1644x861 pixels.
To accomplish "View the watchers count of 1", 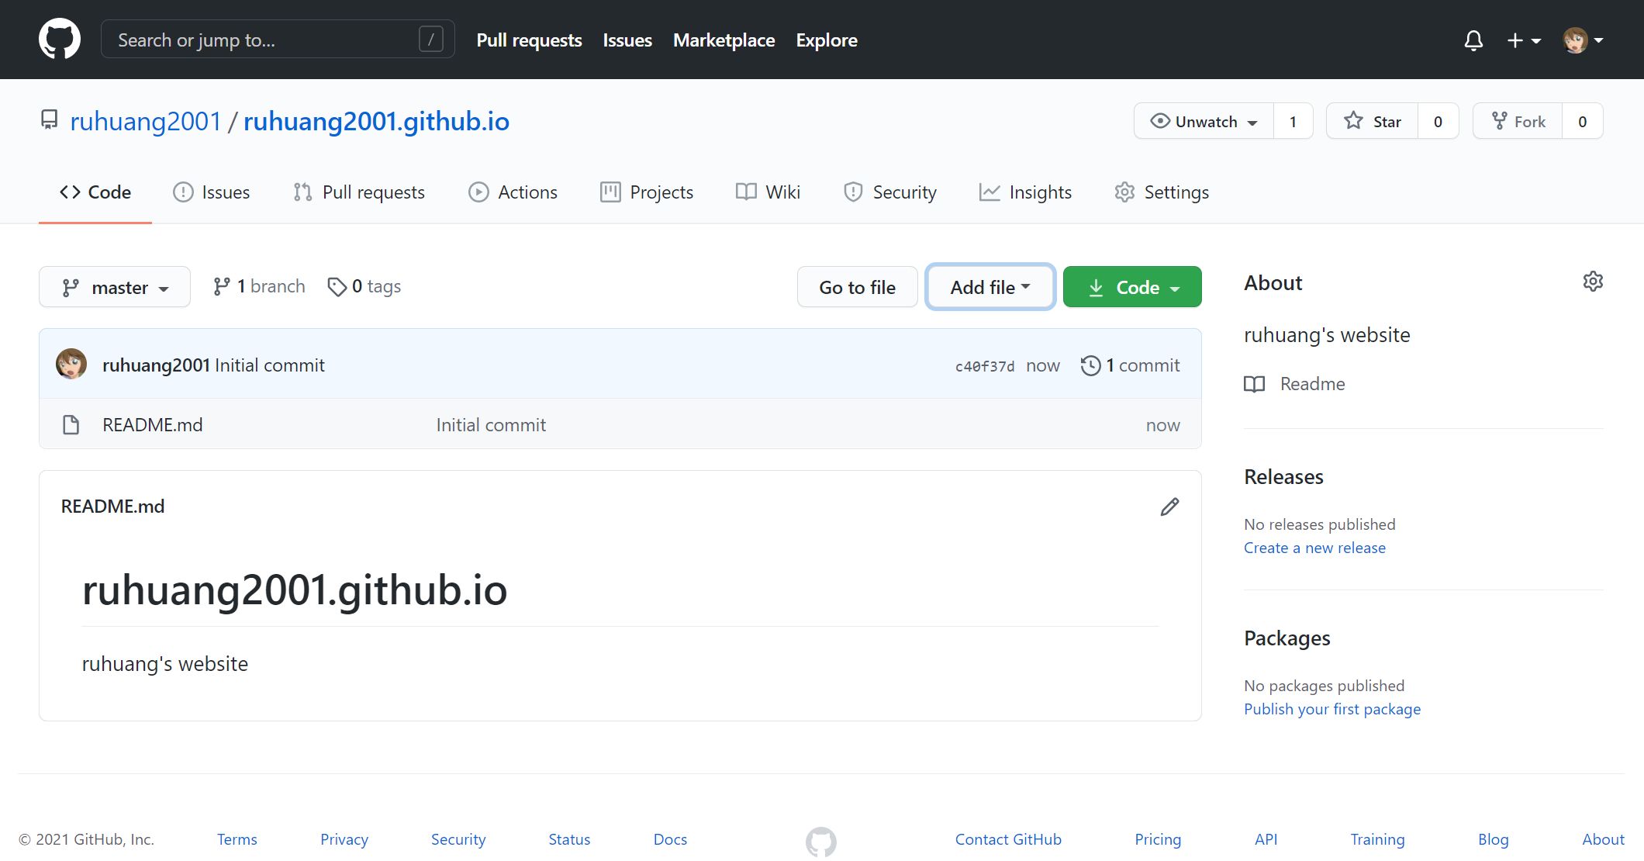I will [1293, 121].
